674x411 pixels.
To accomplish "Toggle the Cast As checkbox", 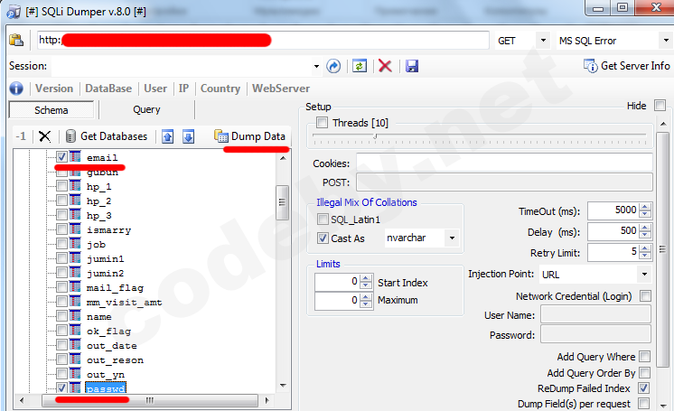I will pos(323,238).
